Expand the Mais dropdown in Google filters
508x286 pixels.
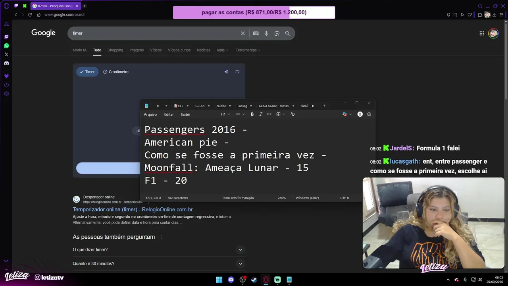(x=222, y=50)
